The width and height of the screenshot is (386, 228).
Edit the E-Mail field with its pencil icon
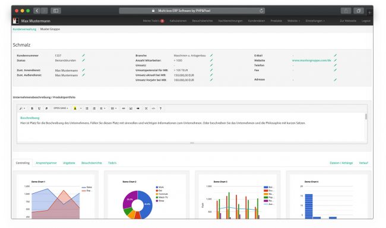pyautogui.click(x=336, y=56)
